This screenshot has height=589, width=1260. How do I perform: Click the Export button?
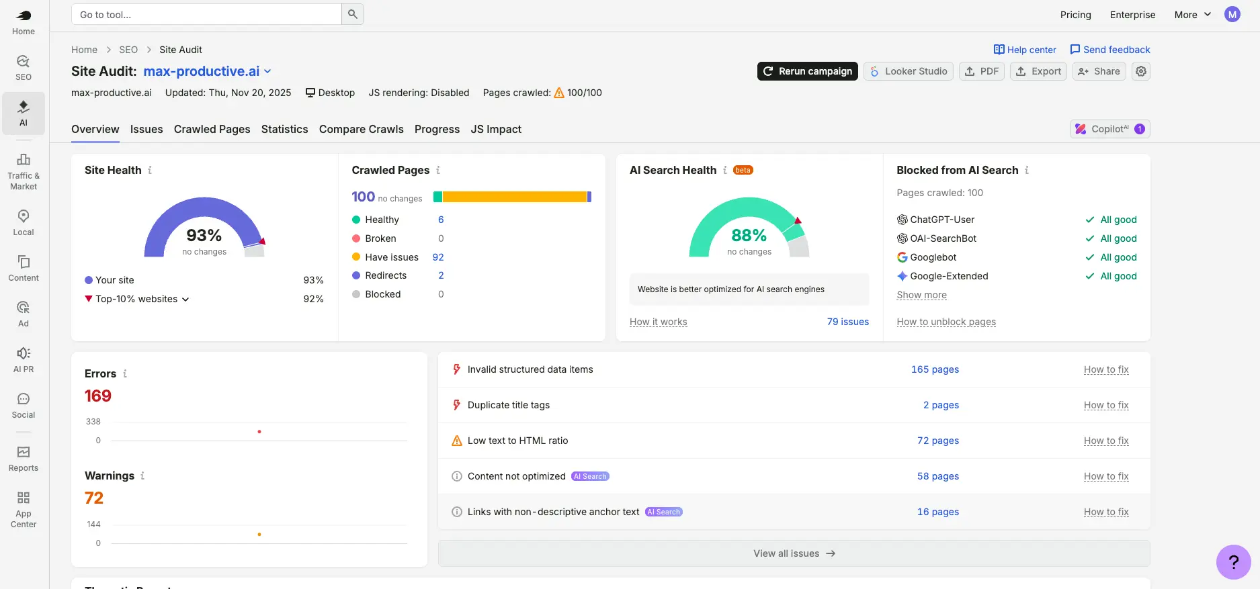pos(1038,71)
